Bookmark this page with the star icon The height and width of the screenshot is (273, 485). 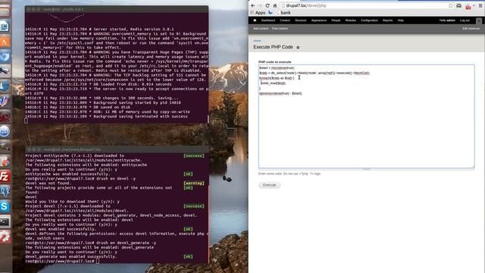pyautogui.click(x=451, y=5)
